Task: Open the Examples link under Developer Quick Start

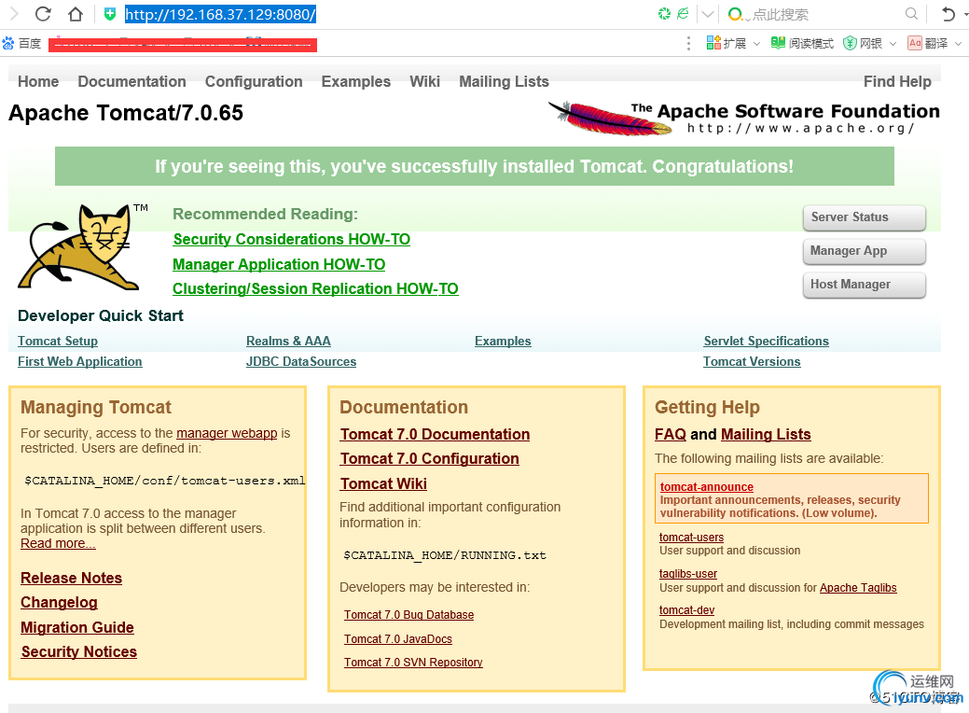Action: pyautogui.click(x=503, y=341)
